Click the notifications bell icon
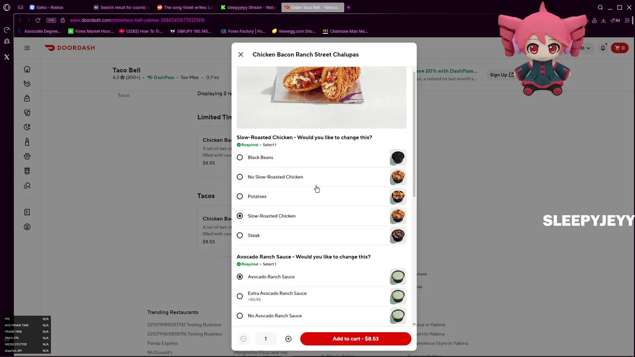 coord(603,48)
